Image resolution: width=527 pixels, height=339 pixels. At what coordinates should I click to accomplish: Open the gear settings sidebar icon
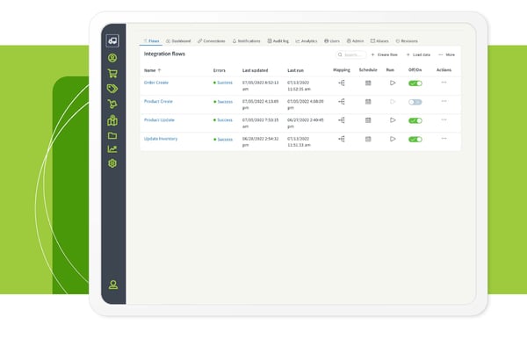pos(112,163)
